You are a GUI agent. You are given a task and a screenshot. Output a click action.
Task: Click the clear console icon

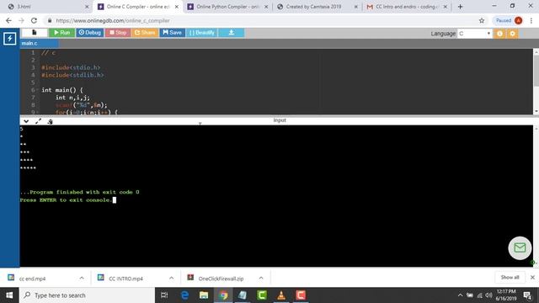(51, 121)
